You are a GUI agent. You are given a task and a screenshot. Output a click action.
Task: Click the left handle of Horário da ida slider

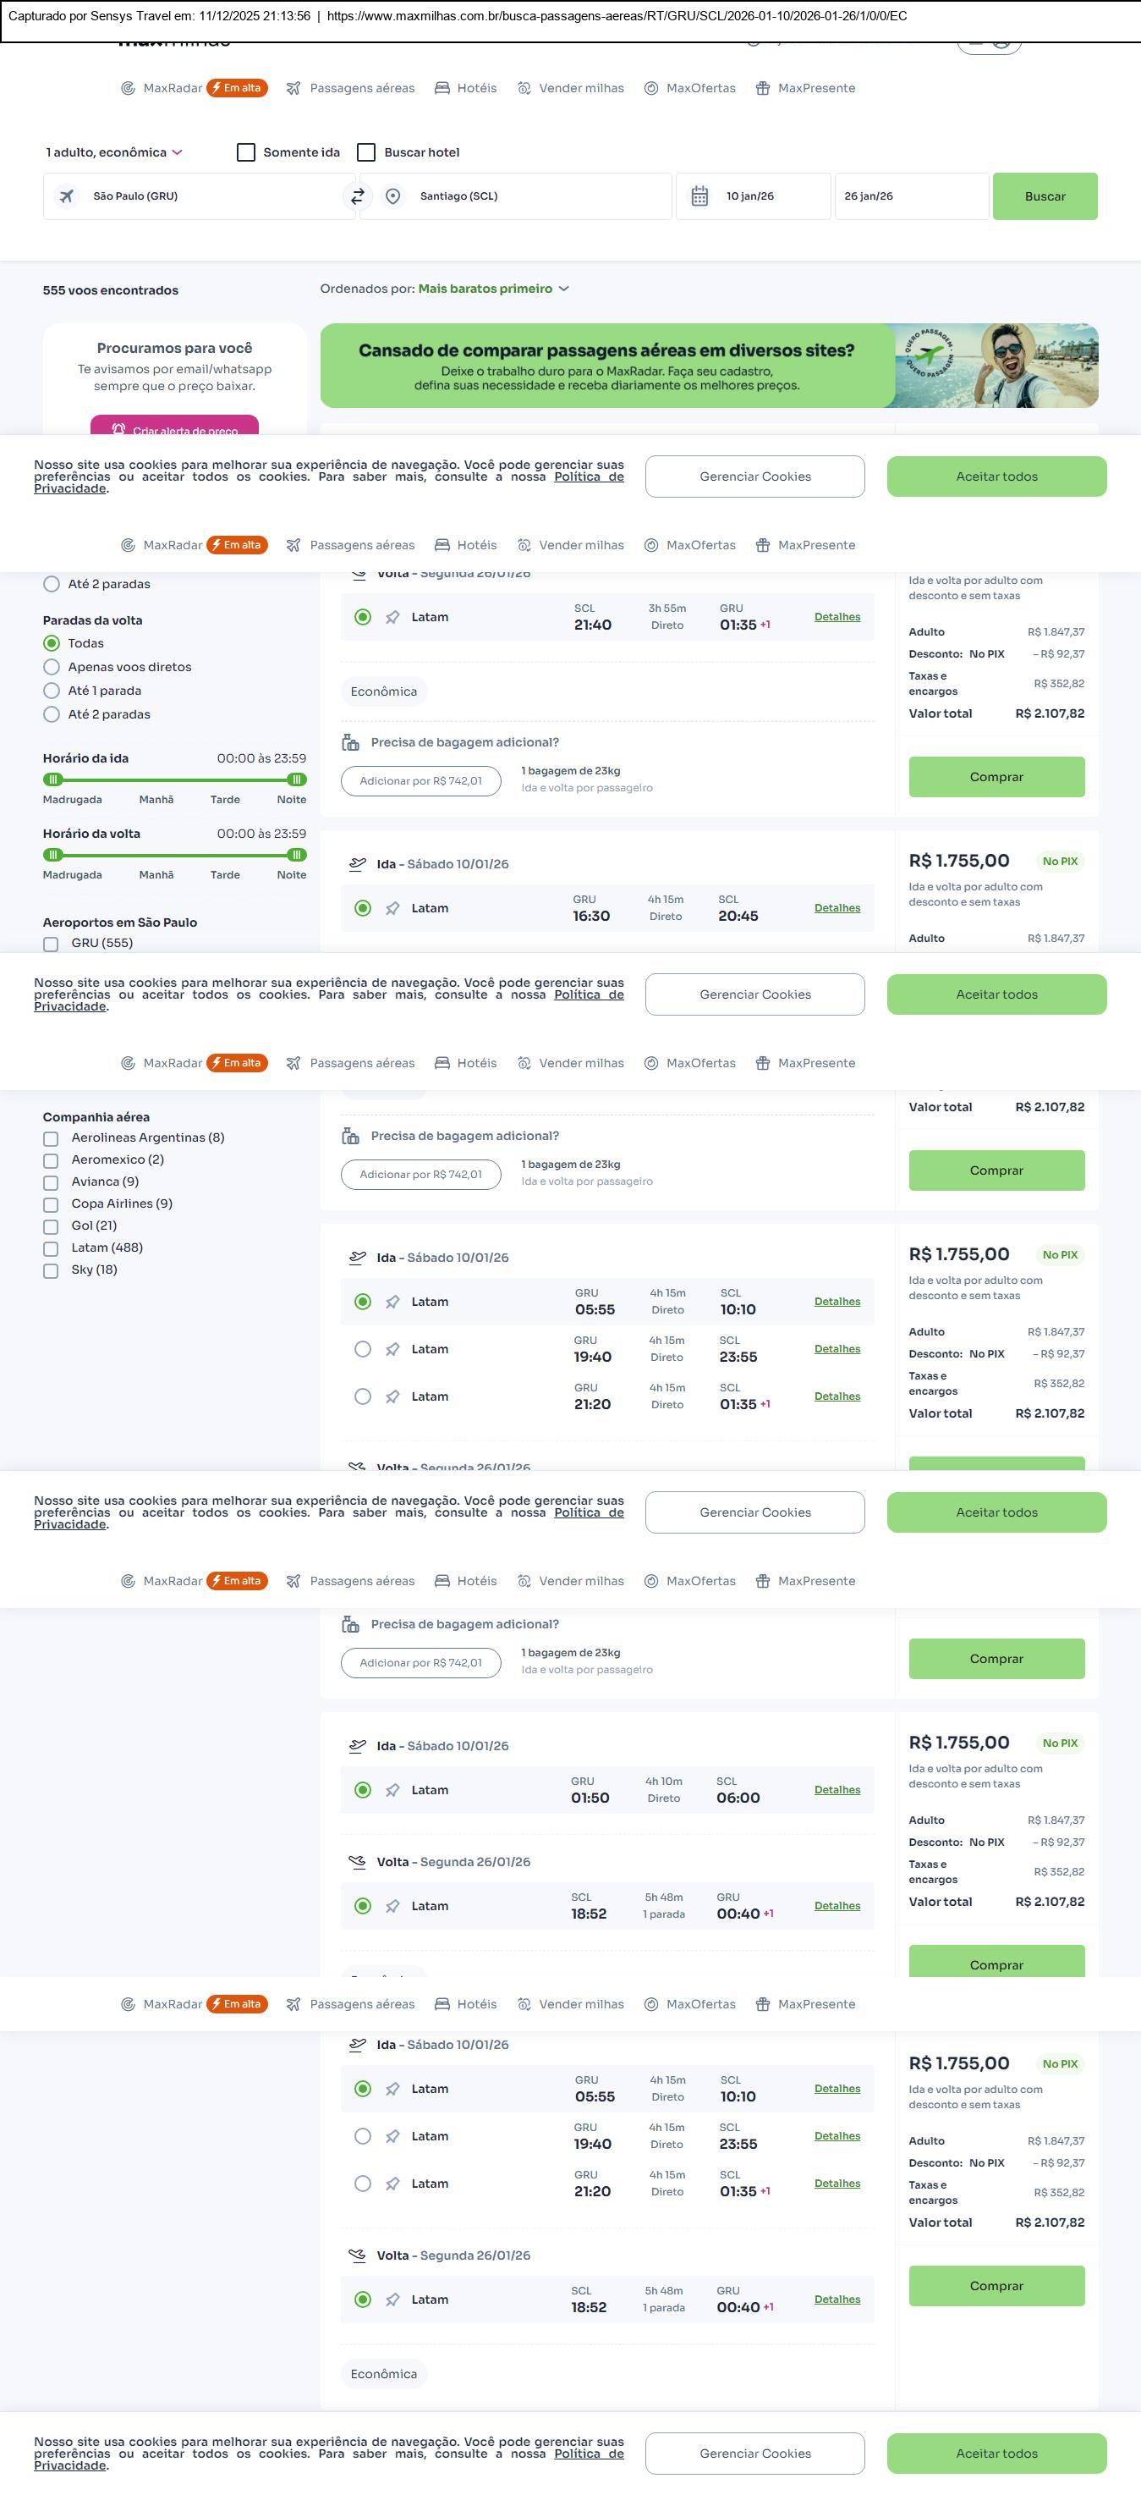54,779
